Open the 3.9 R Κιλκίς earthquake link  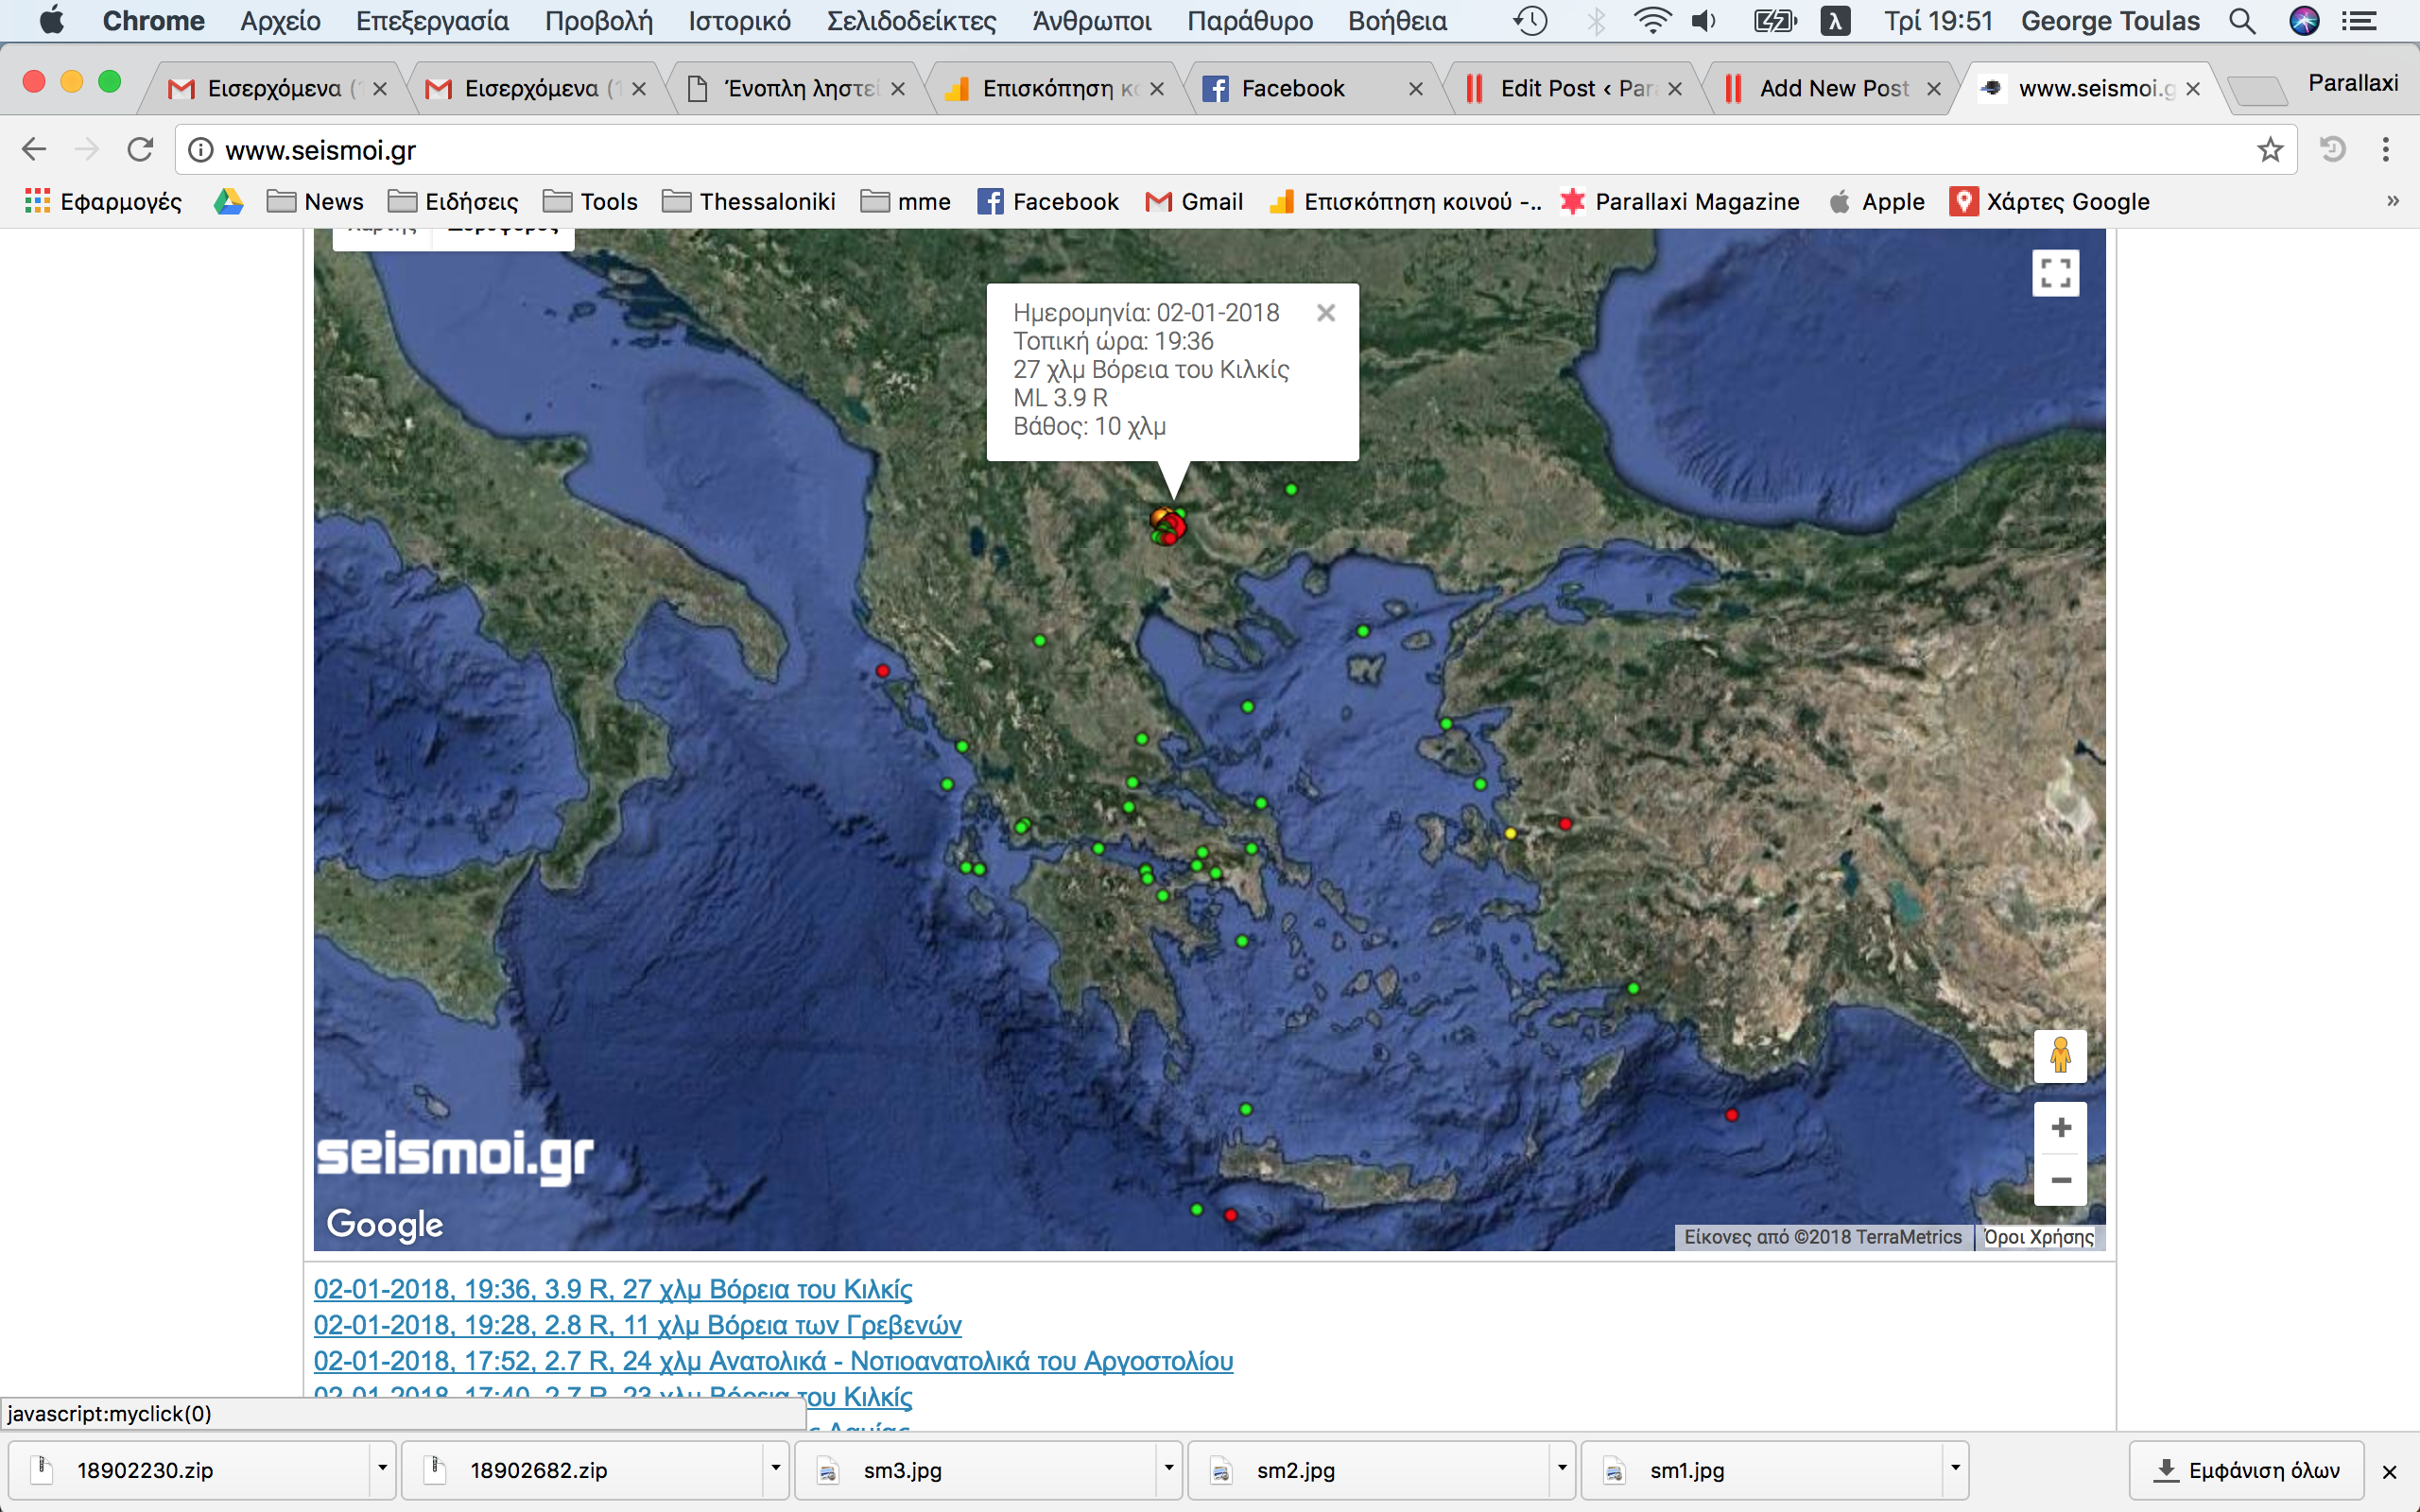point(612,1289)
